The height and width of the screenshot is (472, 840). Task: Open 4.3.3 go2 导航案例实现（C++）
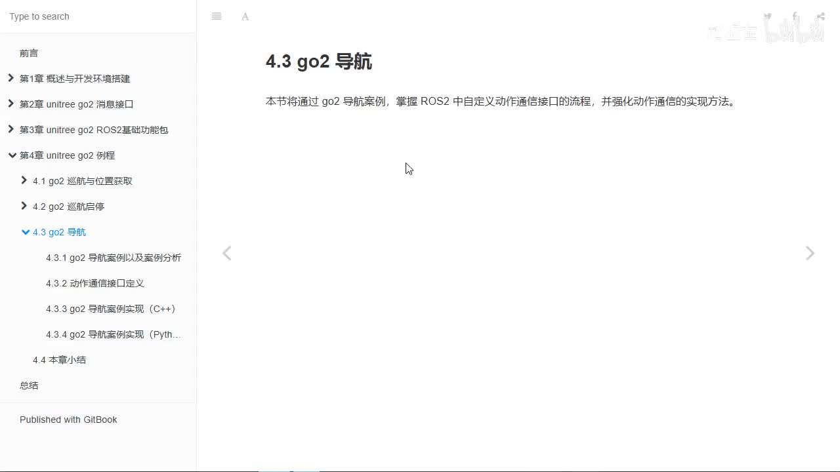click(x=113, y=309)
